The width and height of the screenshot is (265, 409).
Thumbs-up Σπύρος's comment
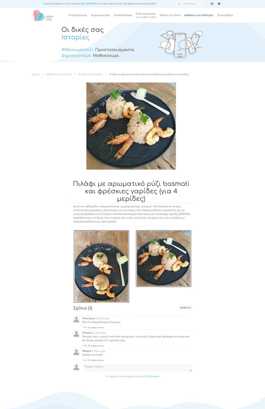[x=86, y=346]
